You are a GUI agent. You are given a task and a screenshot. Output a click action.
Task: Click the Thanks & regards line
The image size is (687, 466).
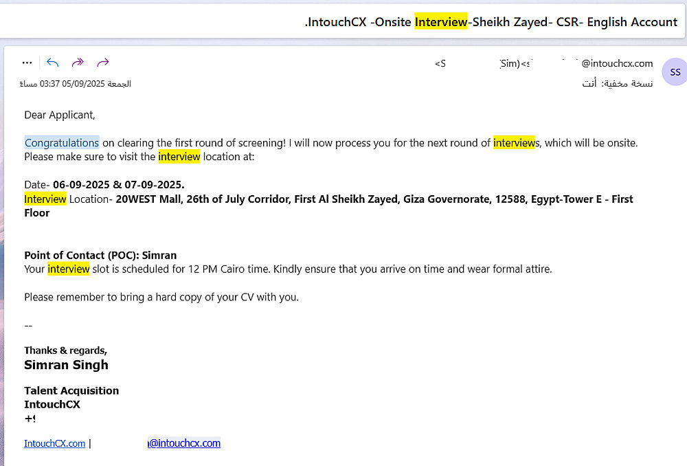(65, 351)
